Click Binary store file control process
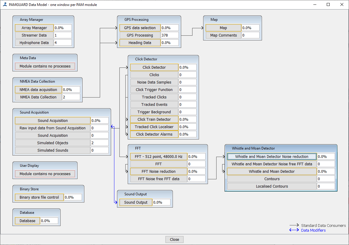Screen dimensions: 349x245 (39, 197)
